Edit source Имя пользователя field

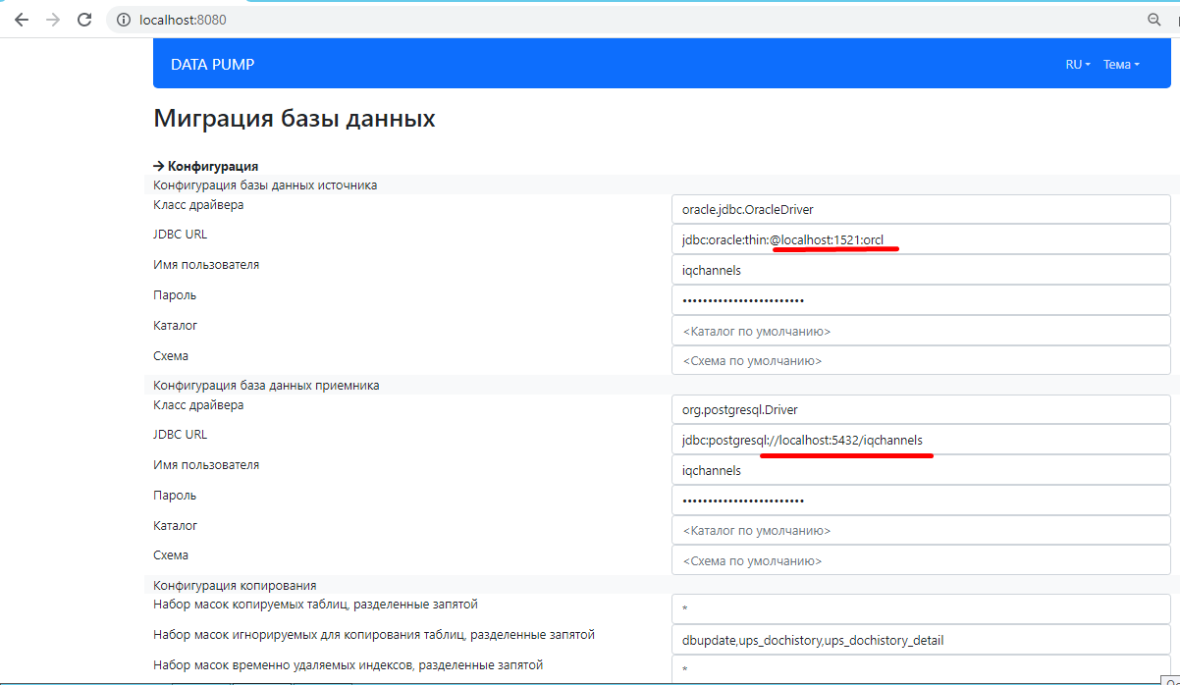coord(921,270)
